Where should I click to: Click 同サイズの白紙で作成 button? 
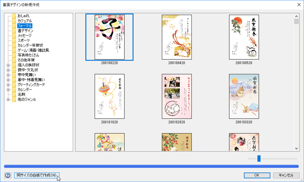tap(37, 175)
